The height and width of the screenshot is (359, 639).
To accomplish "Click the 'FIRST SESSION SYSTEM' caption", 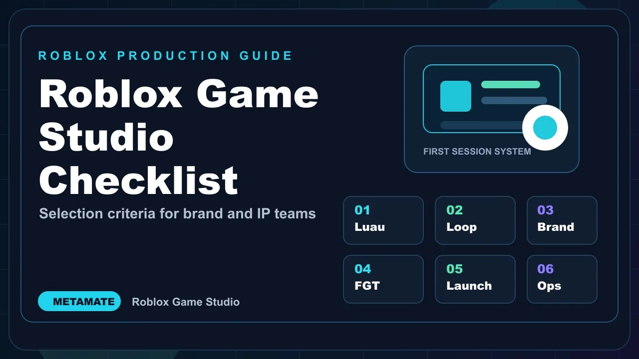I will tap(477, 152).
